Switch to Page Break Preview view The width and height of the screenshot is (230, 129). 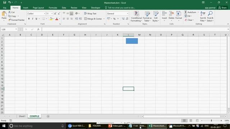click(197, 120)
